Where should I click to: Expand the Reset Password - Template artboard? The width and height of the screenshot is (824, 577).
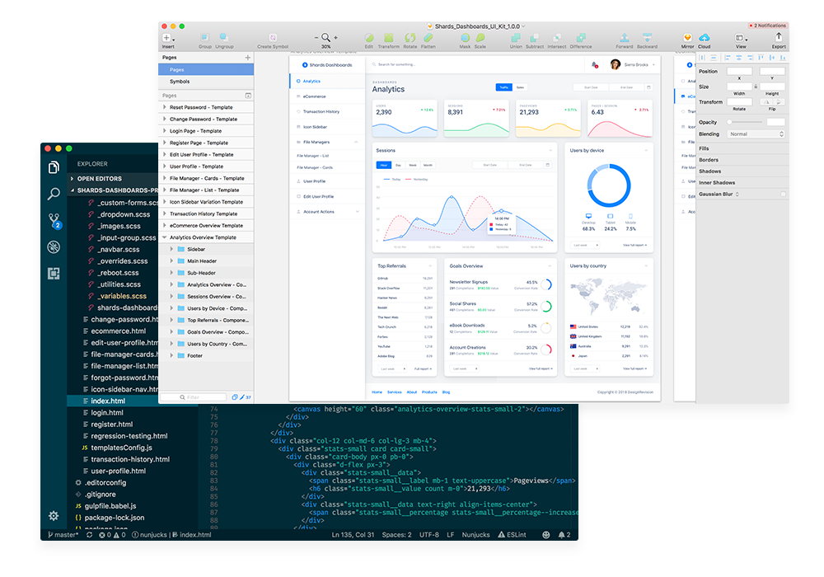(165, 107)
